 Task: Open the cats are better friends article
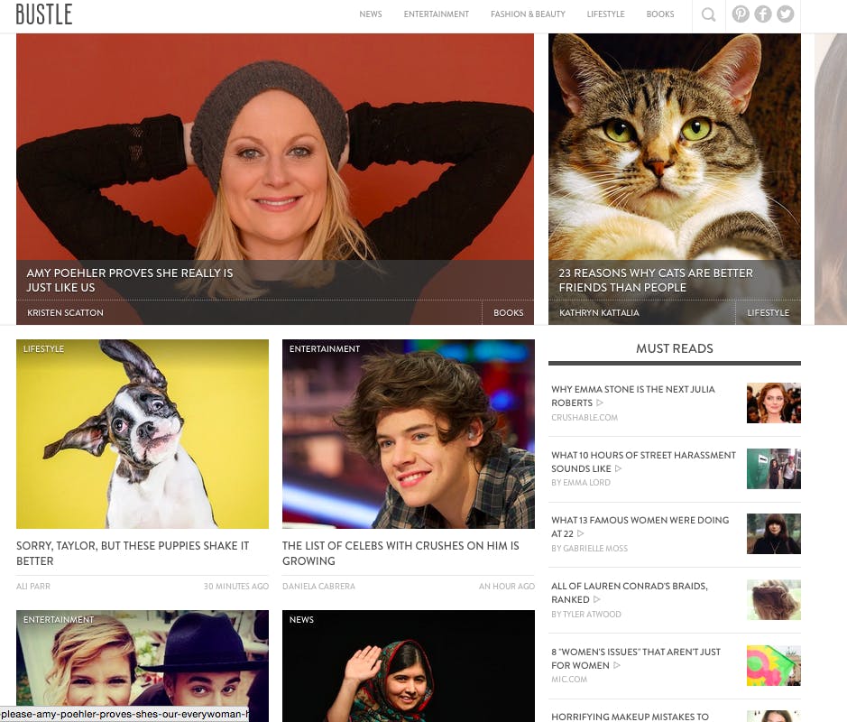(x=655, y=280)
